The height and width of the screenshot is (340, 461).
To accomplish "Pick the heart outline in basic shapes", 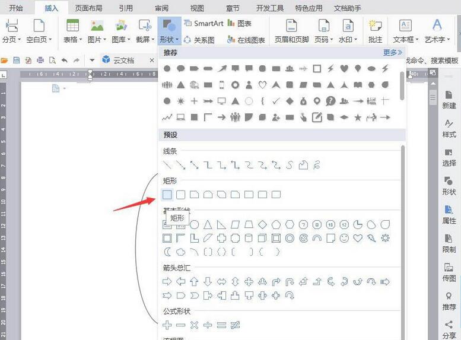I will tap(358, 238).
